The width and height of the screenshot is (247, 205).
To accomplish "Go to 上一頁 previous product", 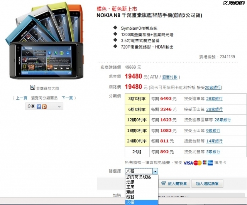I will click(22, 98).
